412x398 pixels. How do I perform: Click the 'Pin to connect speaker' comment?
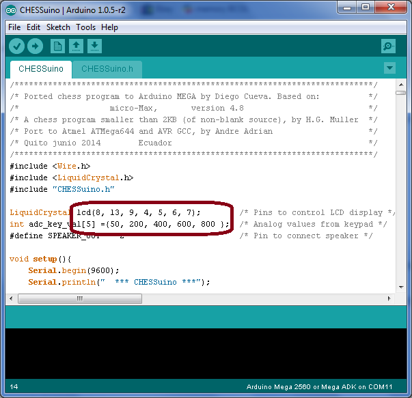coord(306,236)
